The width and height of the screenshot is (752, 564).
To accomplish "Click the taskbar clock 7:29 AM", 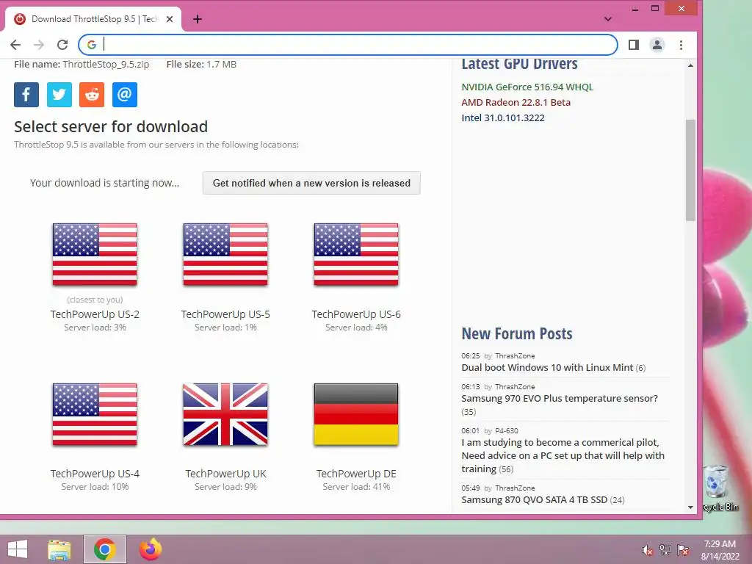I will (720, 544).
